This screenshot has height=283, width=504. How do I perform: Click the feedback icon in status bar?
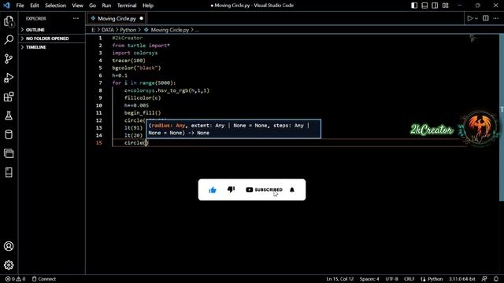coord(484,279)
